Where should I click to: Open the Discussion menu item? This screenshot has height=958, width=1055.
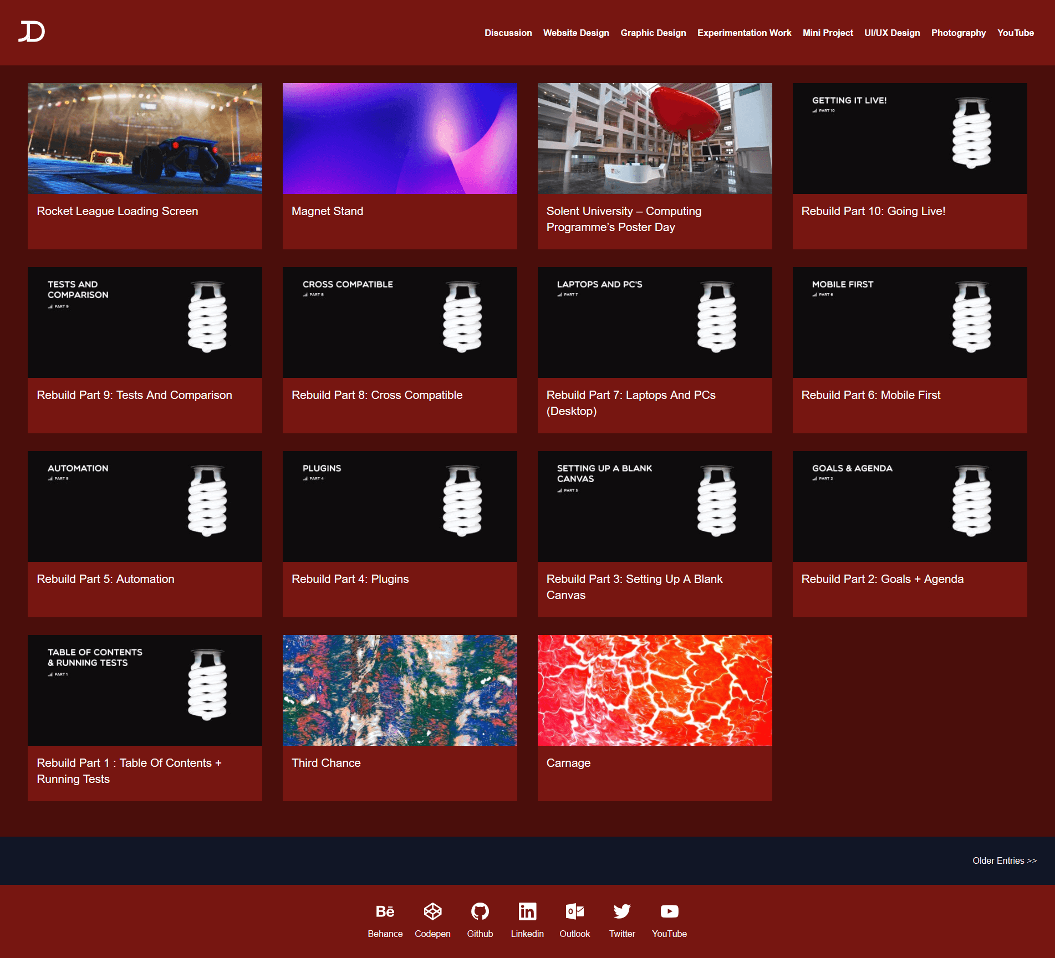point(508,33)
